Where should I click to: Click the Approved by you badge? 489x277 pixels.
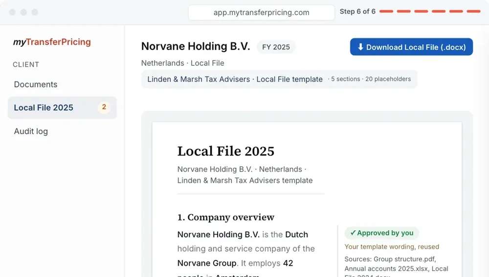382,233
